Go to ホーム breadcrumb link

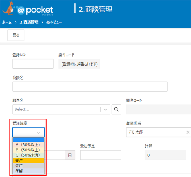click(x=7, y=22)
